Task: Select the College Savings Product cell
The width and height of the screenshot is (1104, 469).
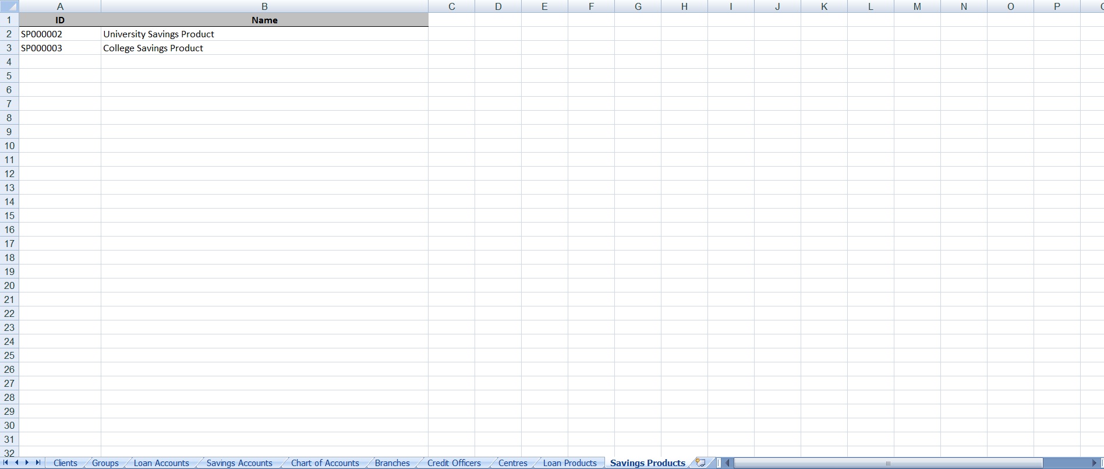Action: (264, 48)
